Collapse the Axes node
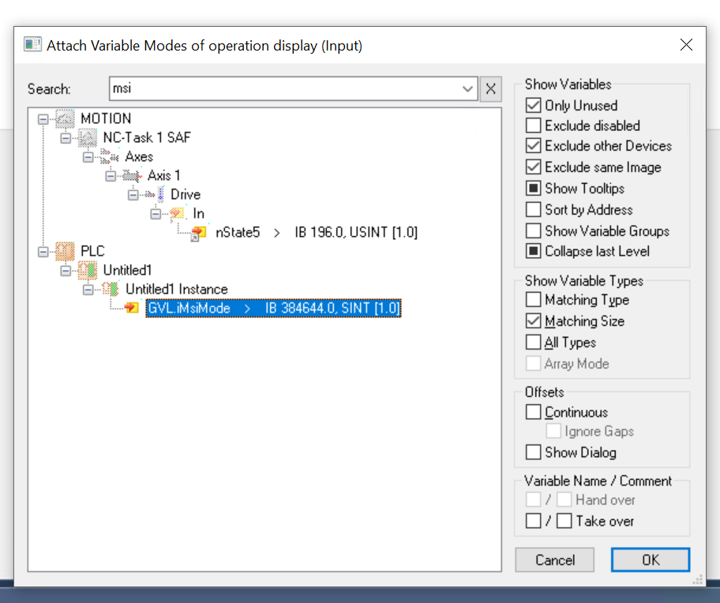 point(88,157)
